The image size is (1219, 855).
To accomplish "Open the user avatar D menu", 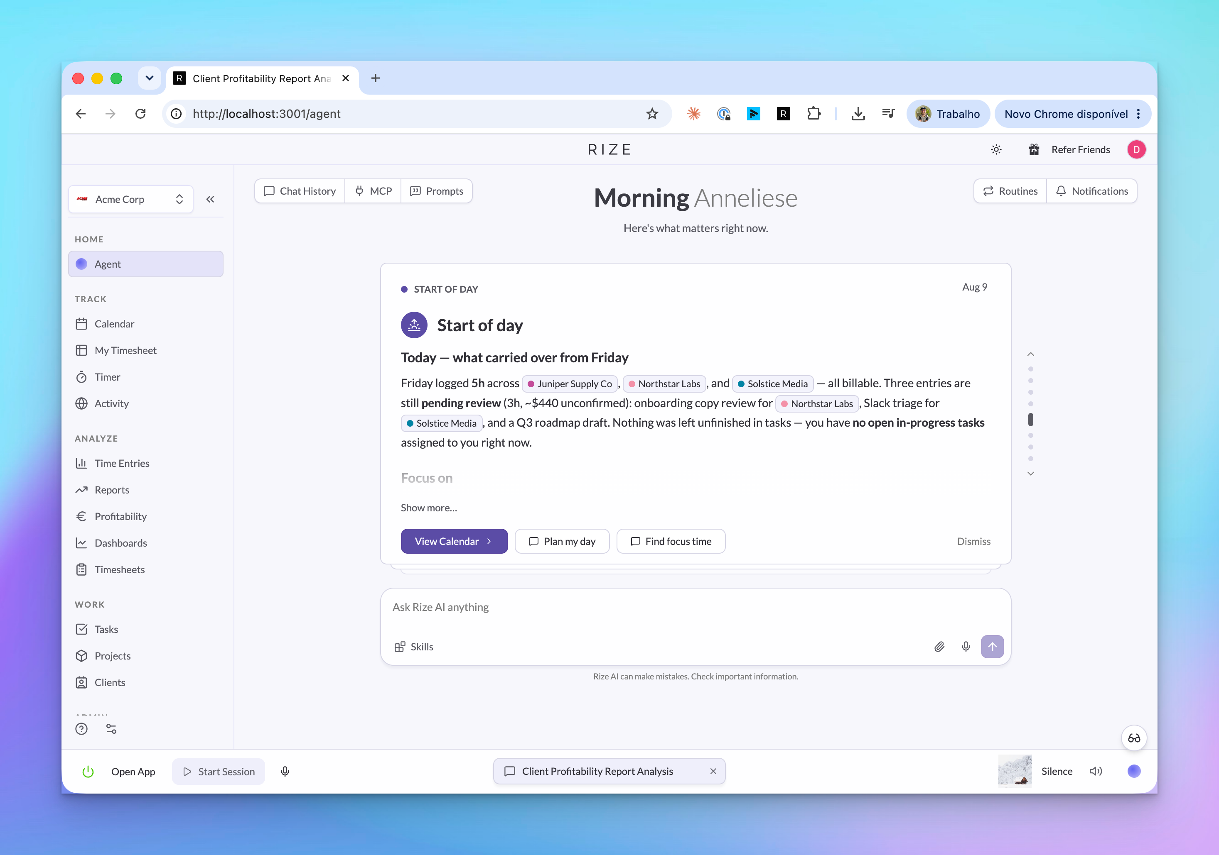I will tap(1136, 149).
